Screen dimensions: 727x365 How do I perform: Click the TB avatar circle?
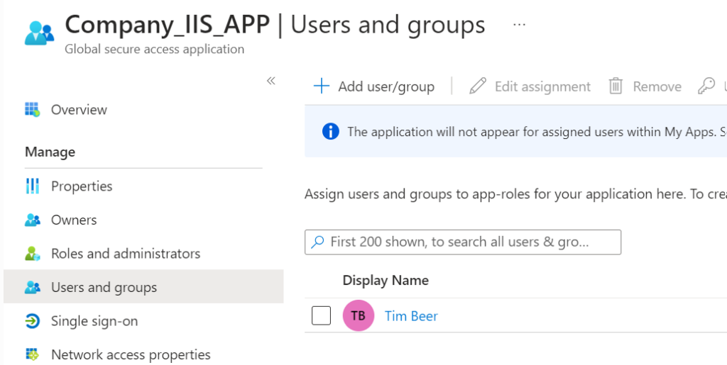pos(359,315)
